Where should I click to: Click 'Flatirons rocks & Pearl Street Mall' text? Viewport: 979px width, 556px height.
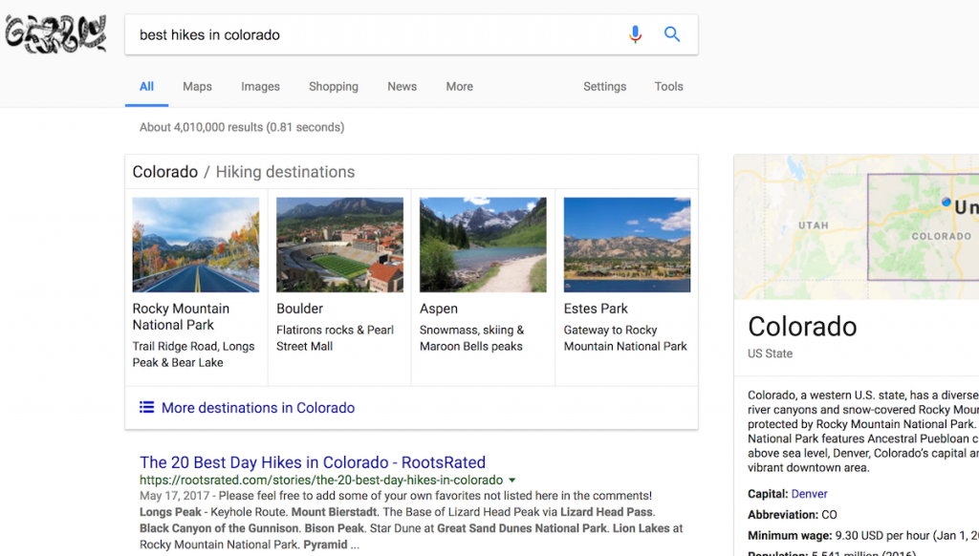336,338
